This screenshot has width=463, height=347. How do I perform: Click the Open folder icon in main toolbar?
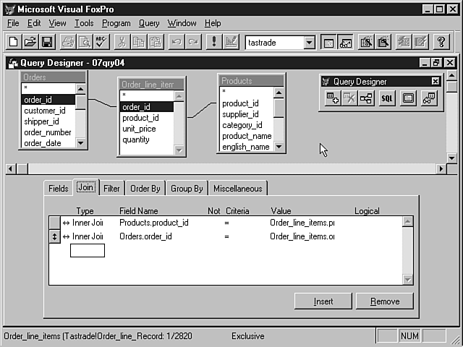[x=31, y=43]
